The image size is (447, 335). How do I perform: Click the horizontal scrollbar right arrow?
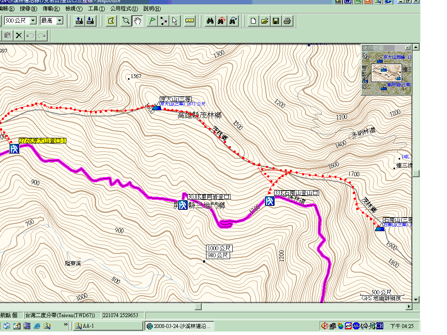coord(409,307)
